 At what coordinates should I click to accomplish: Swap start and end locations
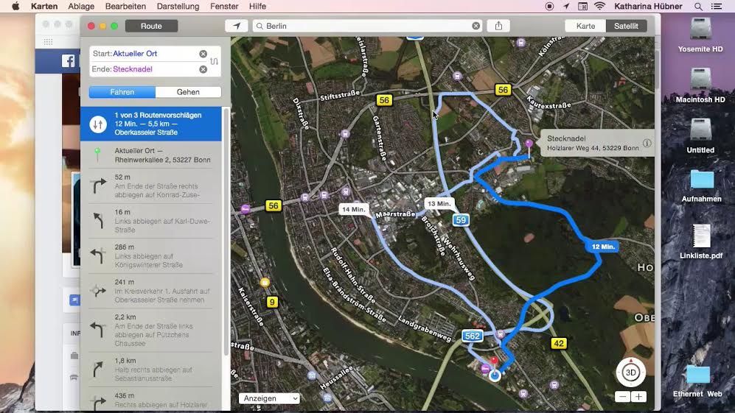215,61
